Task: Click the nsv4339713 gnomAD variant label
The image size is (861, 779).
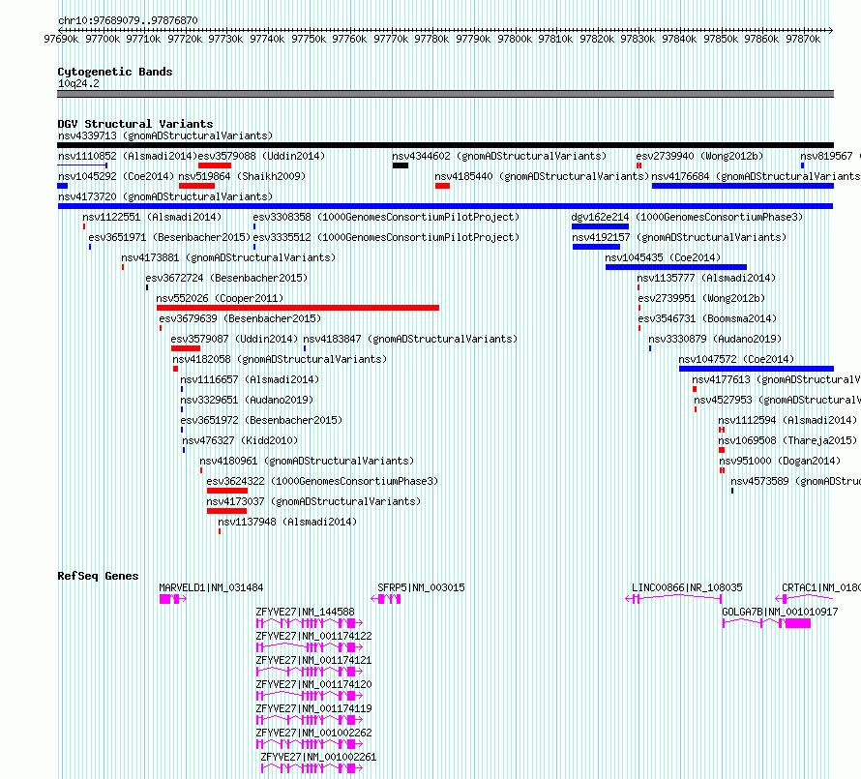Action: [x=165, y=135]
